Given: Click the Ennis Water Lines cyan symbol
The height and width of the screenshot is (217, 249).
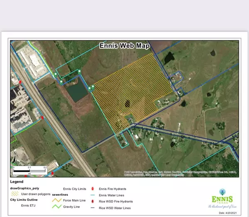Looking at the screenshot, I should (x=93, y=195).
